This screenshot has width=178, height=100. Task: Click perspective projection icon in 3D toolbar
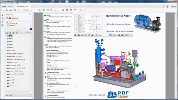[x=119, y=35]
